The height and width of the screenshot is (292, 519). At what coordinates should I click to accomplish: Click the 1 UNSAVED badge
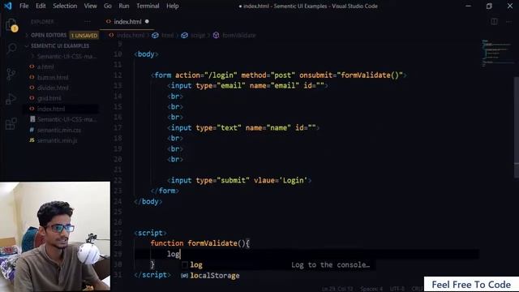coord(84,35)
